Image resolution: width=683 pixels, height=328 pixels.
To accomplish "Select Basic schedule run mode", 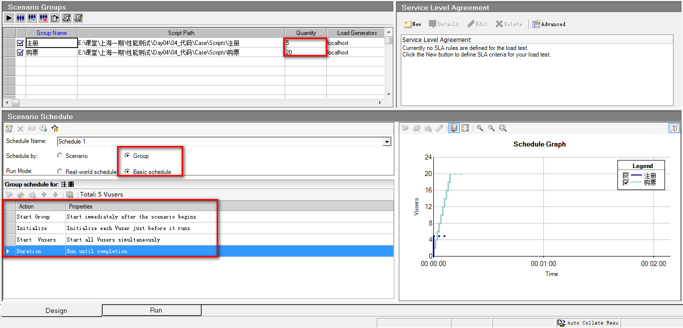I will tap(127, 171).
